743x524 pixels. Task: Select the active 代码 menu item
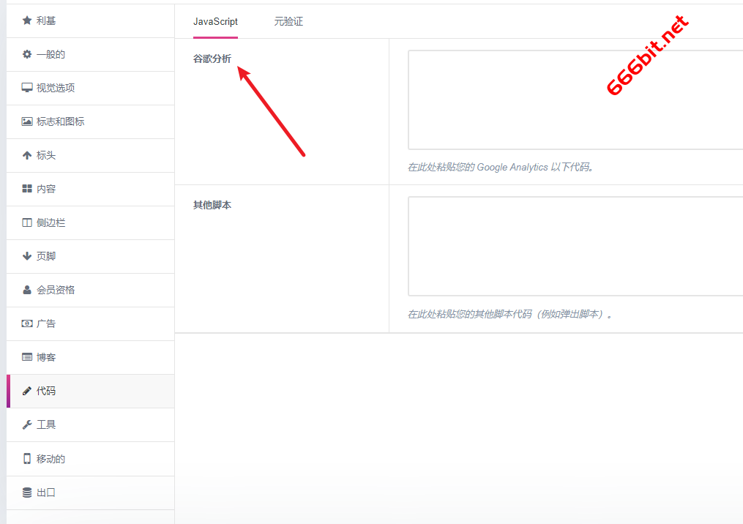91,391
